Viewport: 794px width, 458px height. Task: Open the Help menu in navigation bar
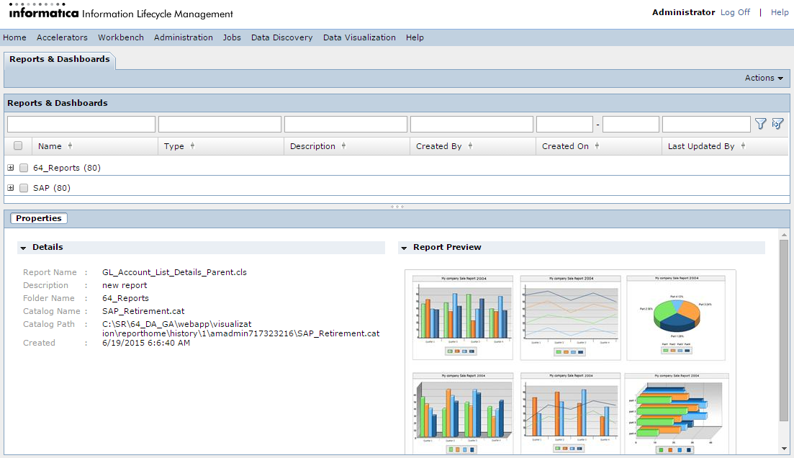coord(415,37)
